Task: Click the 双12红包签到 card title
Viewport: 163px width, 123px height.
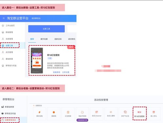Action: coord(53,55)
